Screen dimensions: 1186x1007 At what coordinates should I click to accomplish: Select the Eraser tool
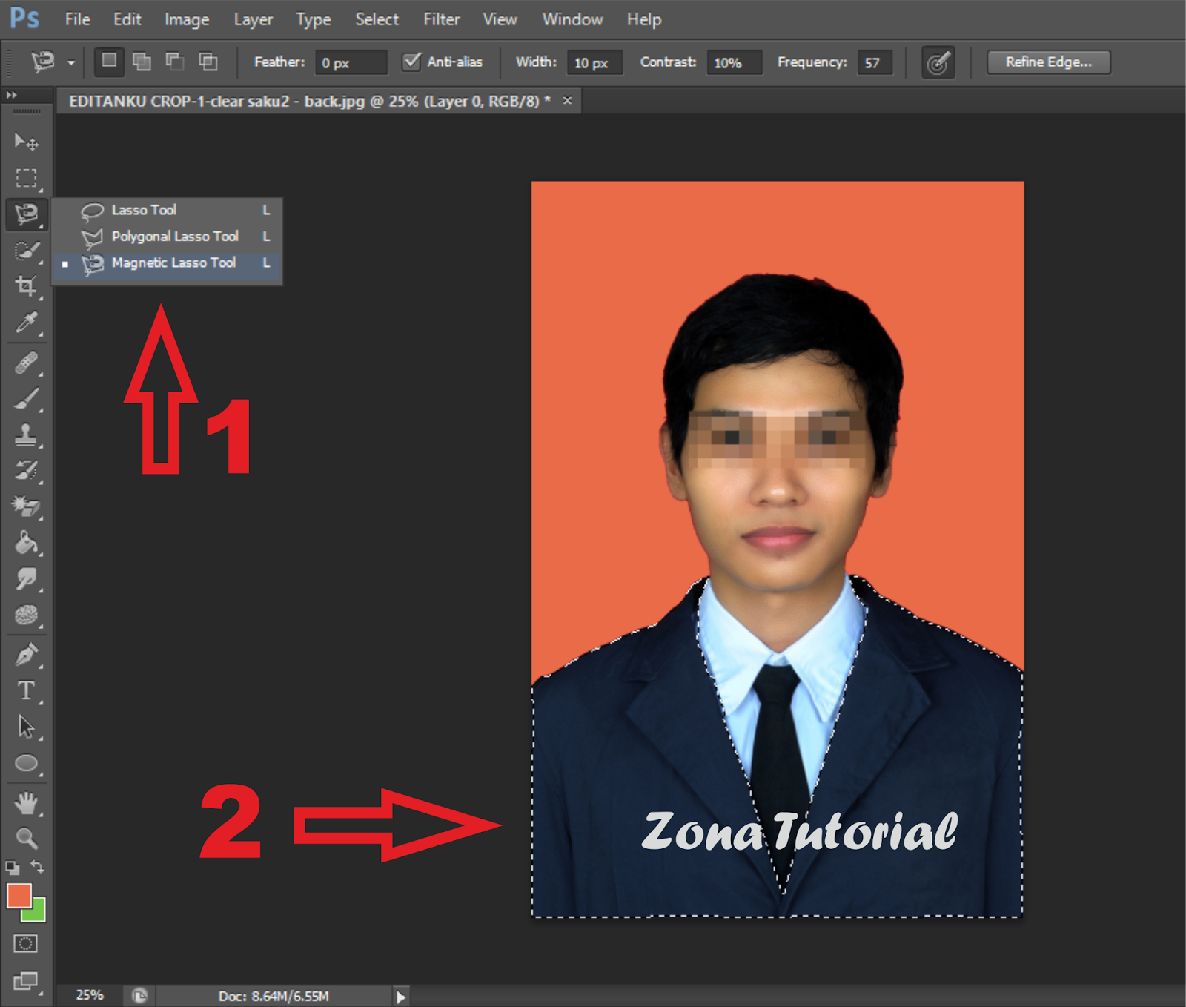point(26,507)
